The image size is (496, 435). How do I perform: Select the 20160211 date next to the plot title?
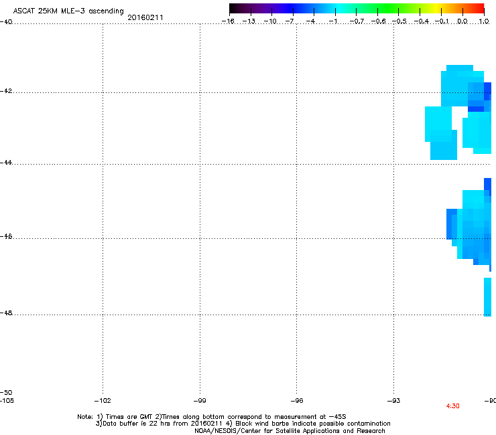click(x=145, y=17)
